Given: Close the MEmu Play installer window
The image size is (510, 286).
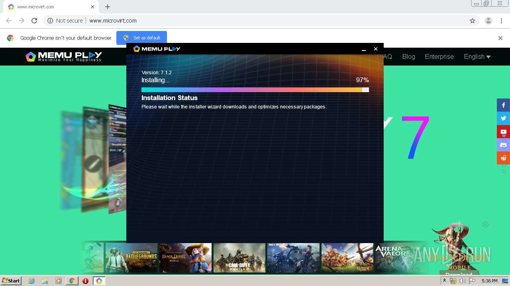Looking at the screenshot, I should tap(375, 49).
